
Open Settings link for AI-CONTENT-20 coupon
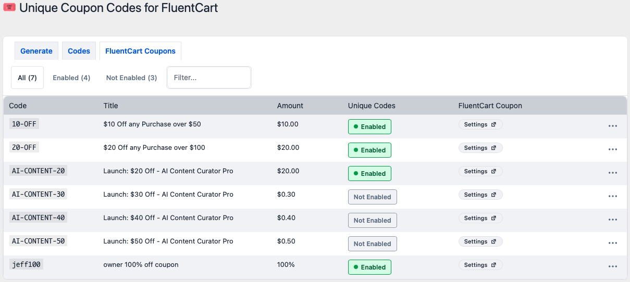[480, 171]
